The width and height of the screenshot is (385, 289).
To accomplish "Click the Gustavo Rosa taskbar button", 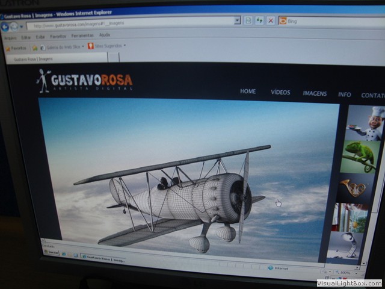I will coord(102,257).
